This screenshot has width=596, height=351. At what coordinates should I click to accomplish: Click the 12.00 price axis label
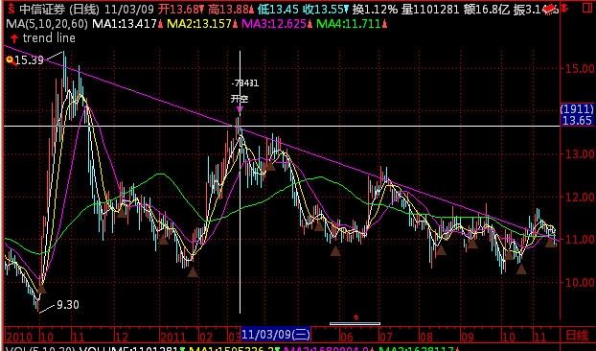580,198
